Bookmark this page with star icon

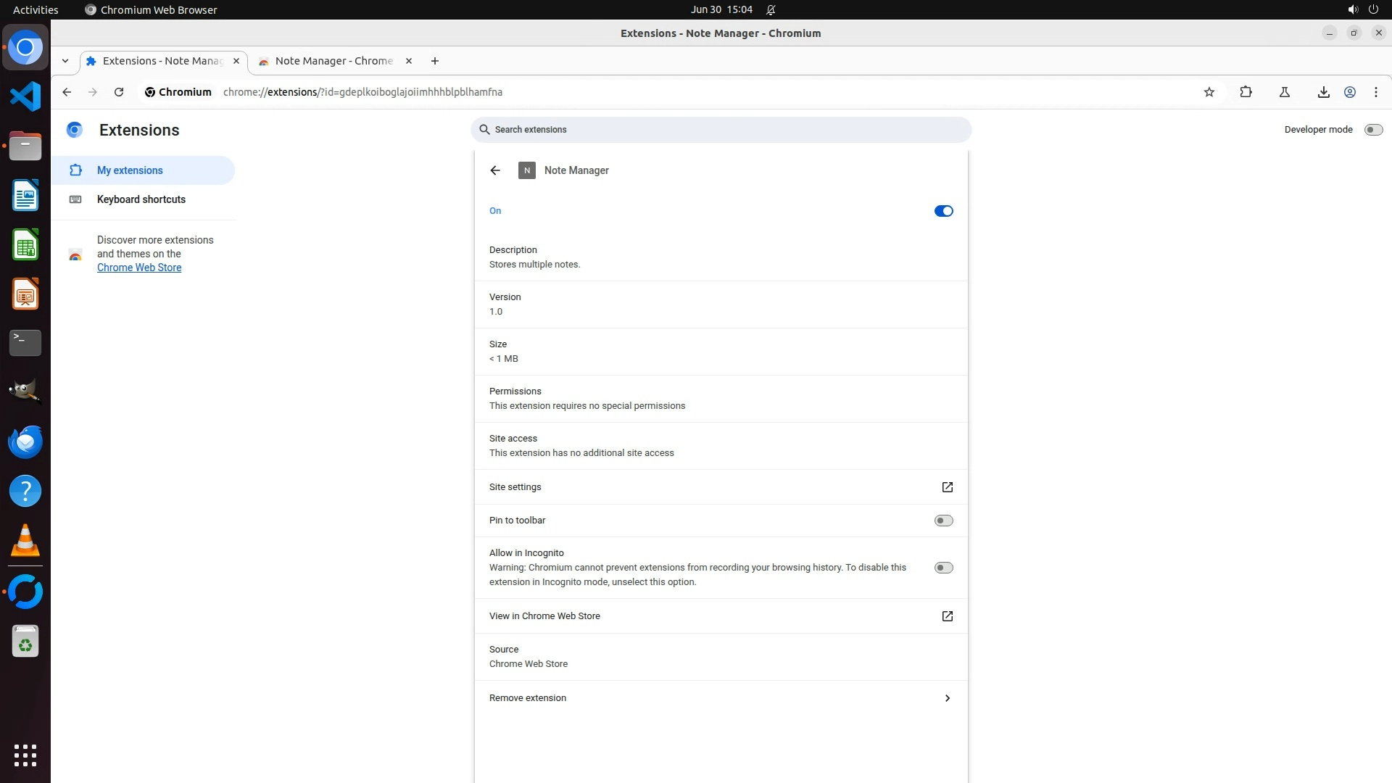click(x=1209, y=92)
